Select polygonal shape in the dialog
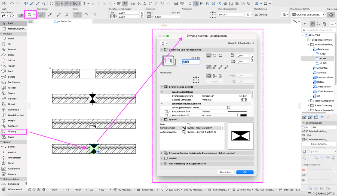Image resolution: width=337 pixels, height=196 pixels. click(x=220, y=55)
